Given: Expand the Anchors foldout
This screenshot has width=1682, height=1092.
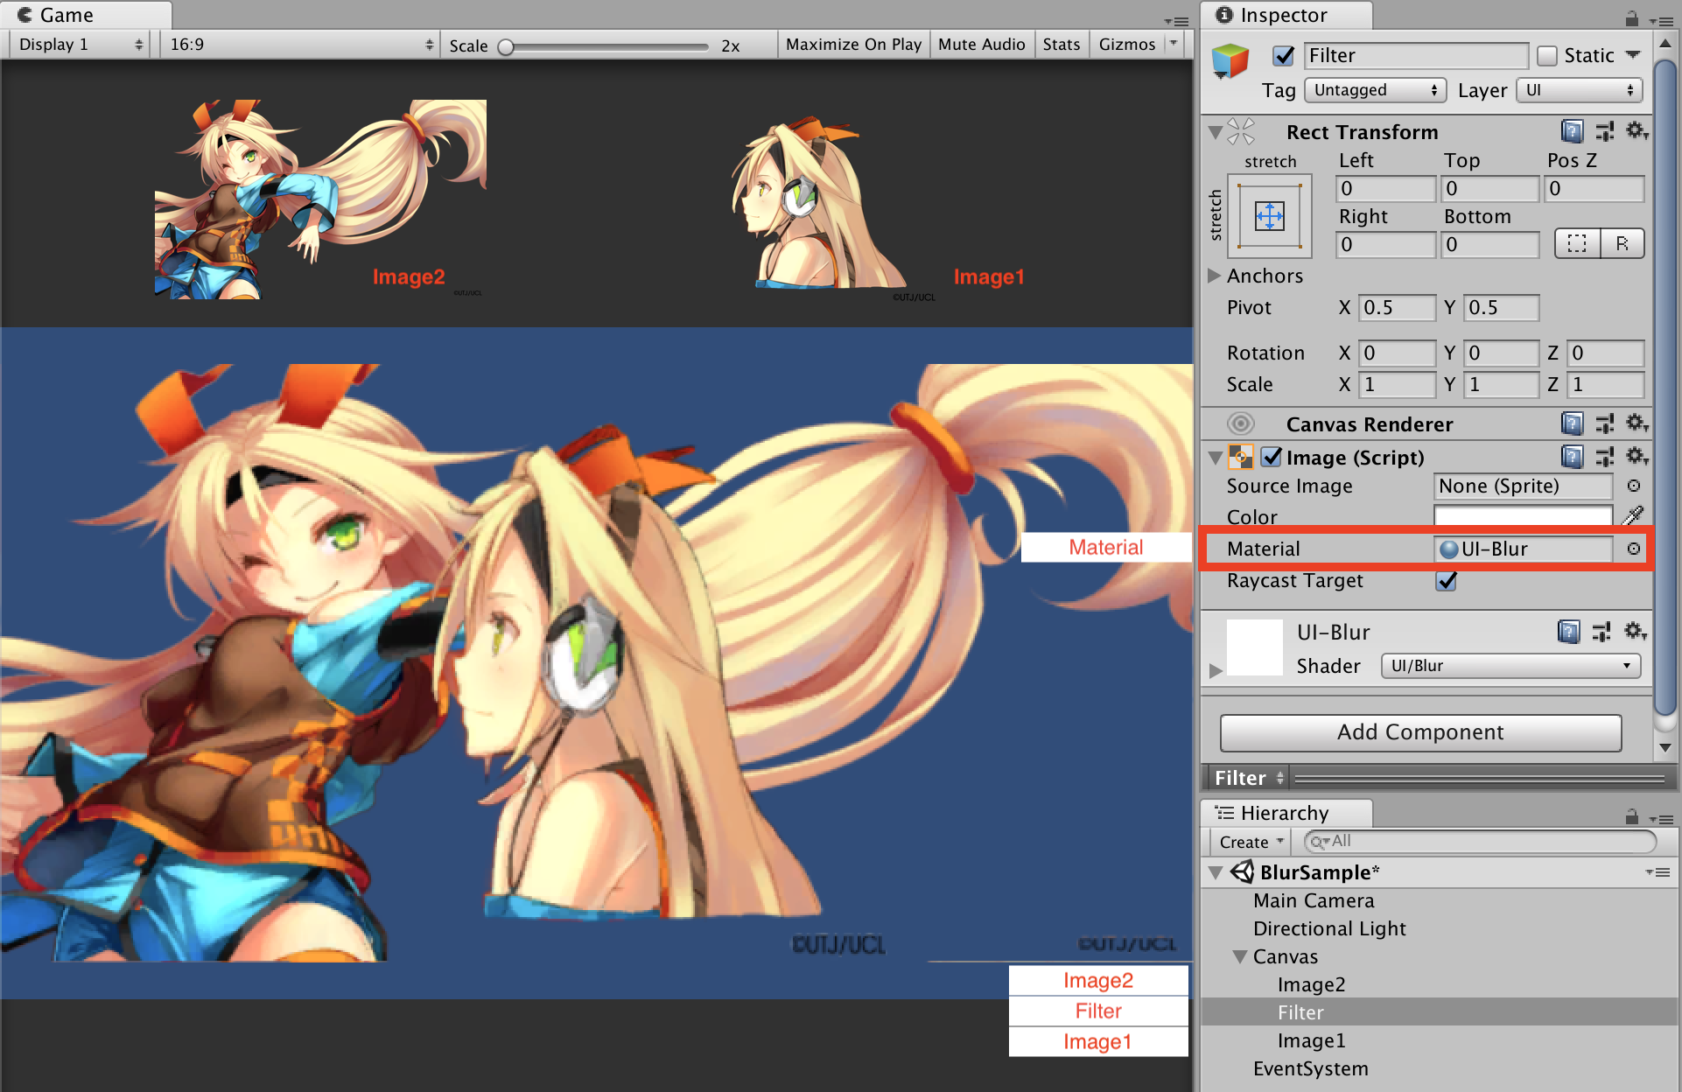Looking at the screenshot, I should [x=1214, y=276].
